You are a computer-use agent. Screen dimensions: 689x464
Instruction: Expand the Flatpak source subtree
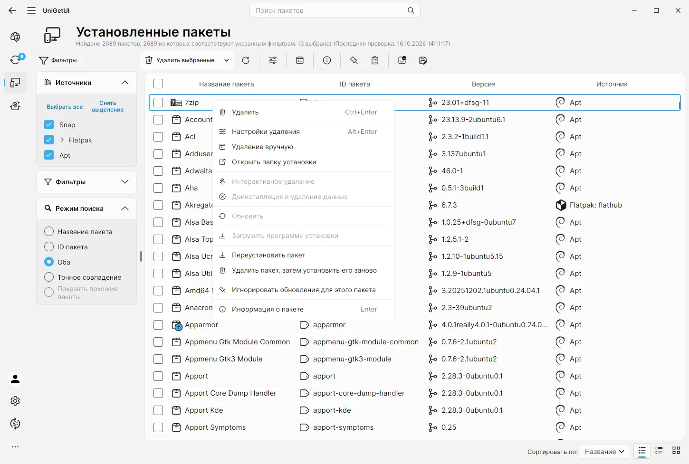tap(62, 140)
